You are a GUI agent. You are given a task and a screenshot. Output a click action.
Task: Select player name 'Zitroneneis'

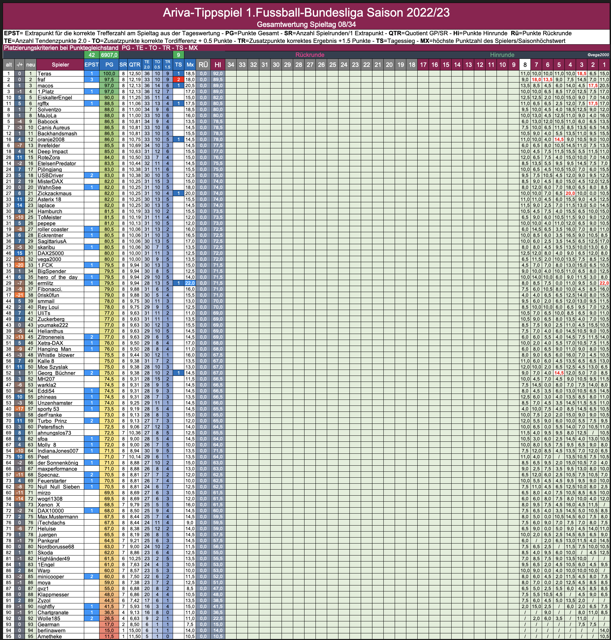(51, 337)
